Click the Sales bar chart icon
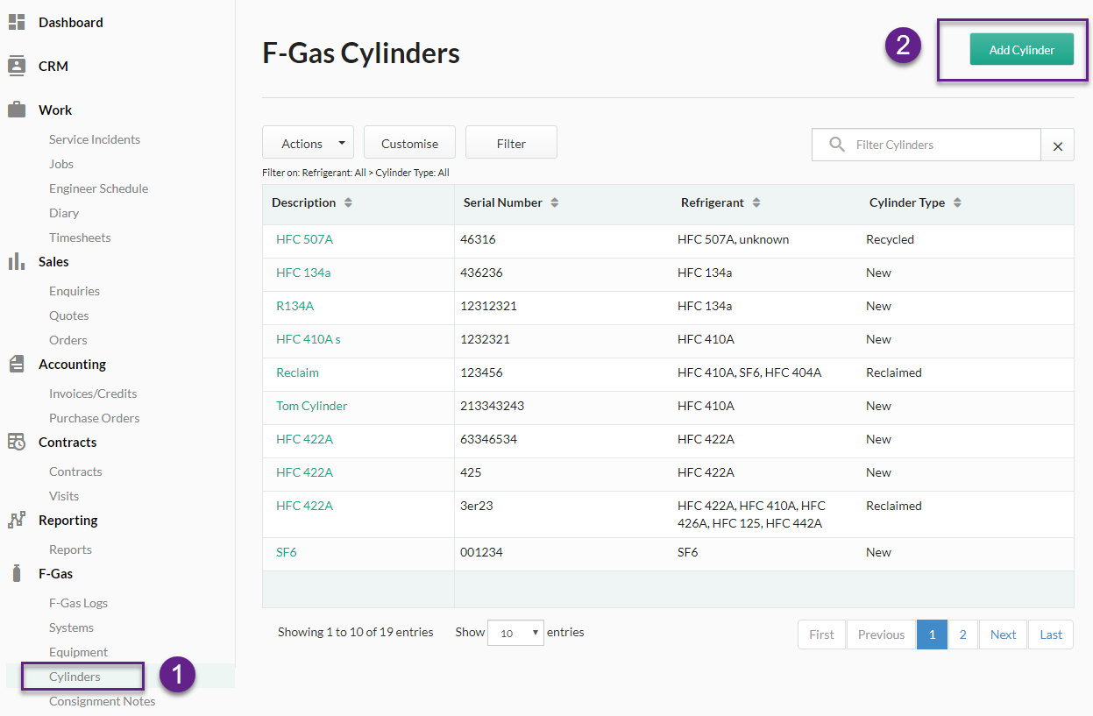This screenshot has width=1093, height=716. coord(17,261)
